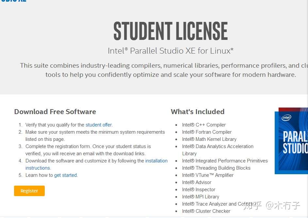This screenshot has height=218, width=308.
Task: Open the get started link
Action: tap(65, 175)
